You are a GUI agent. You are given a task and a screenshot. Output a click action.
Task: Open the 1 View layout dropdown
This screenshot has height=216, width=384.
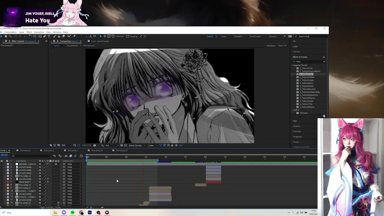(x=152, y=145)
